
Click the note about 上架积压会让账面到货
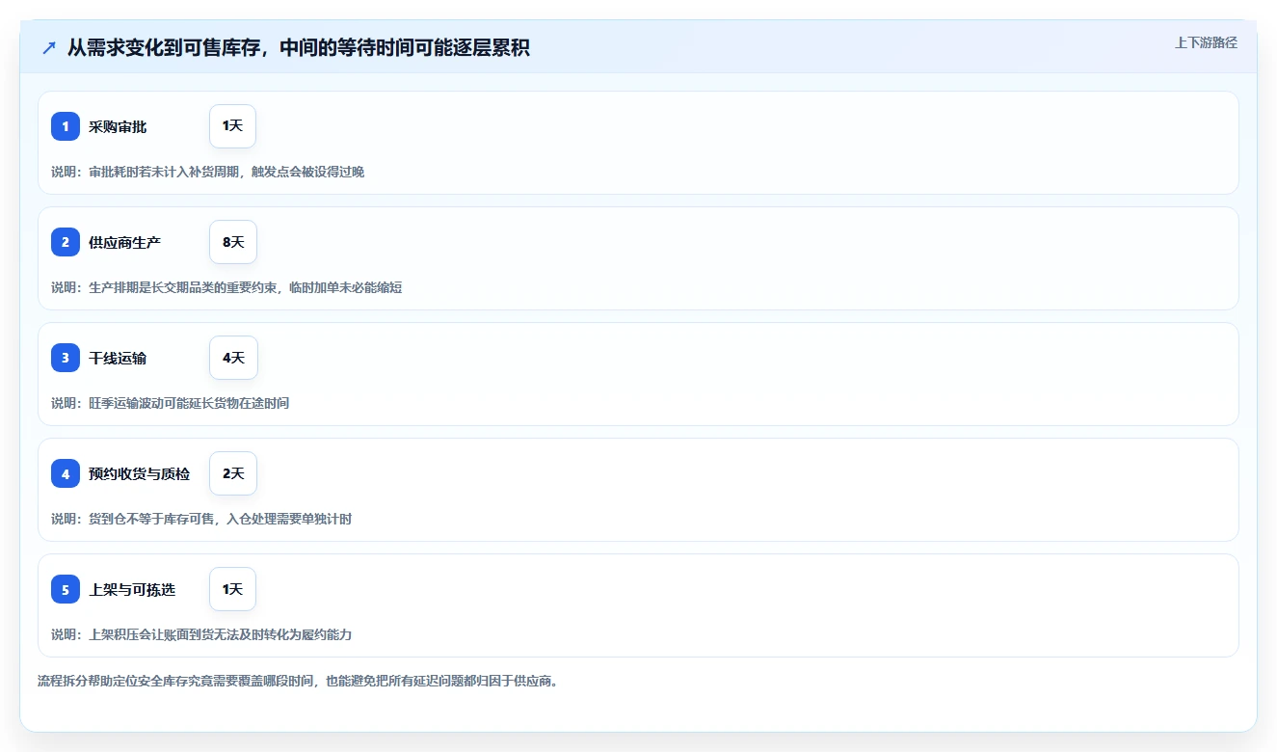click(x=201, y=634)
